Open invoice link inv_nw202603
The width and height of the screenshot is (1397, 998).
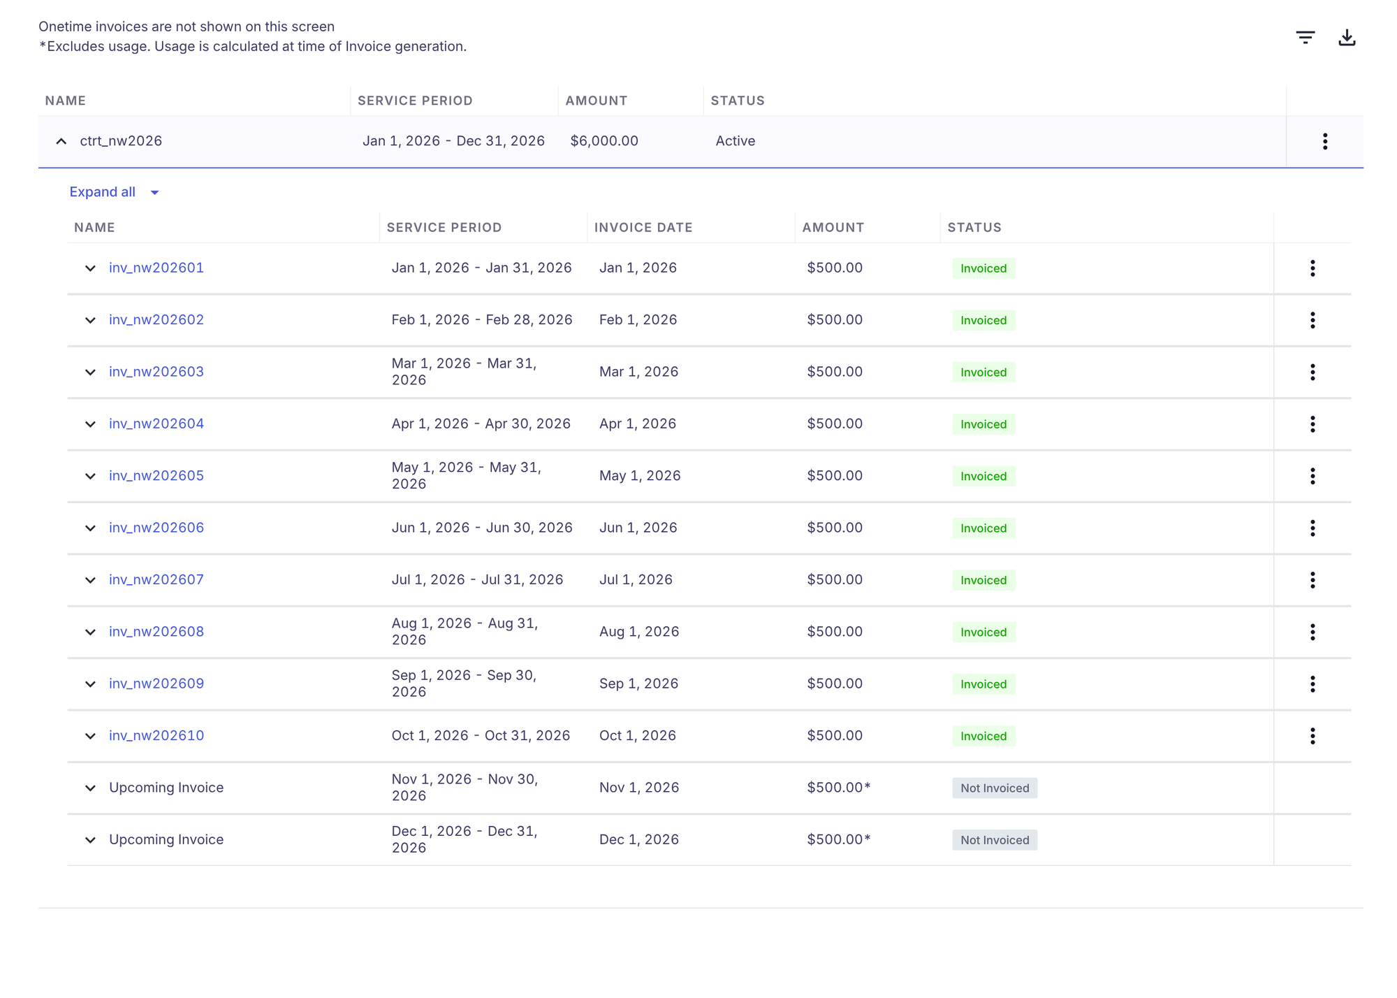156,372
